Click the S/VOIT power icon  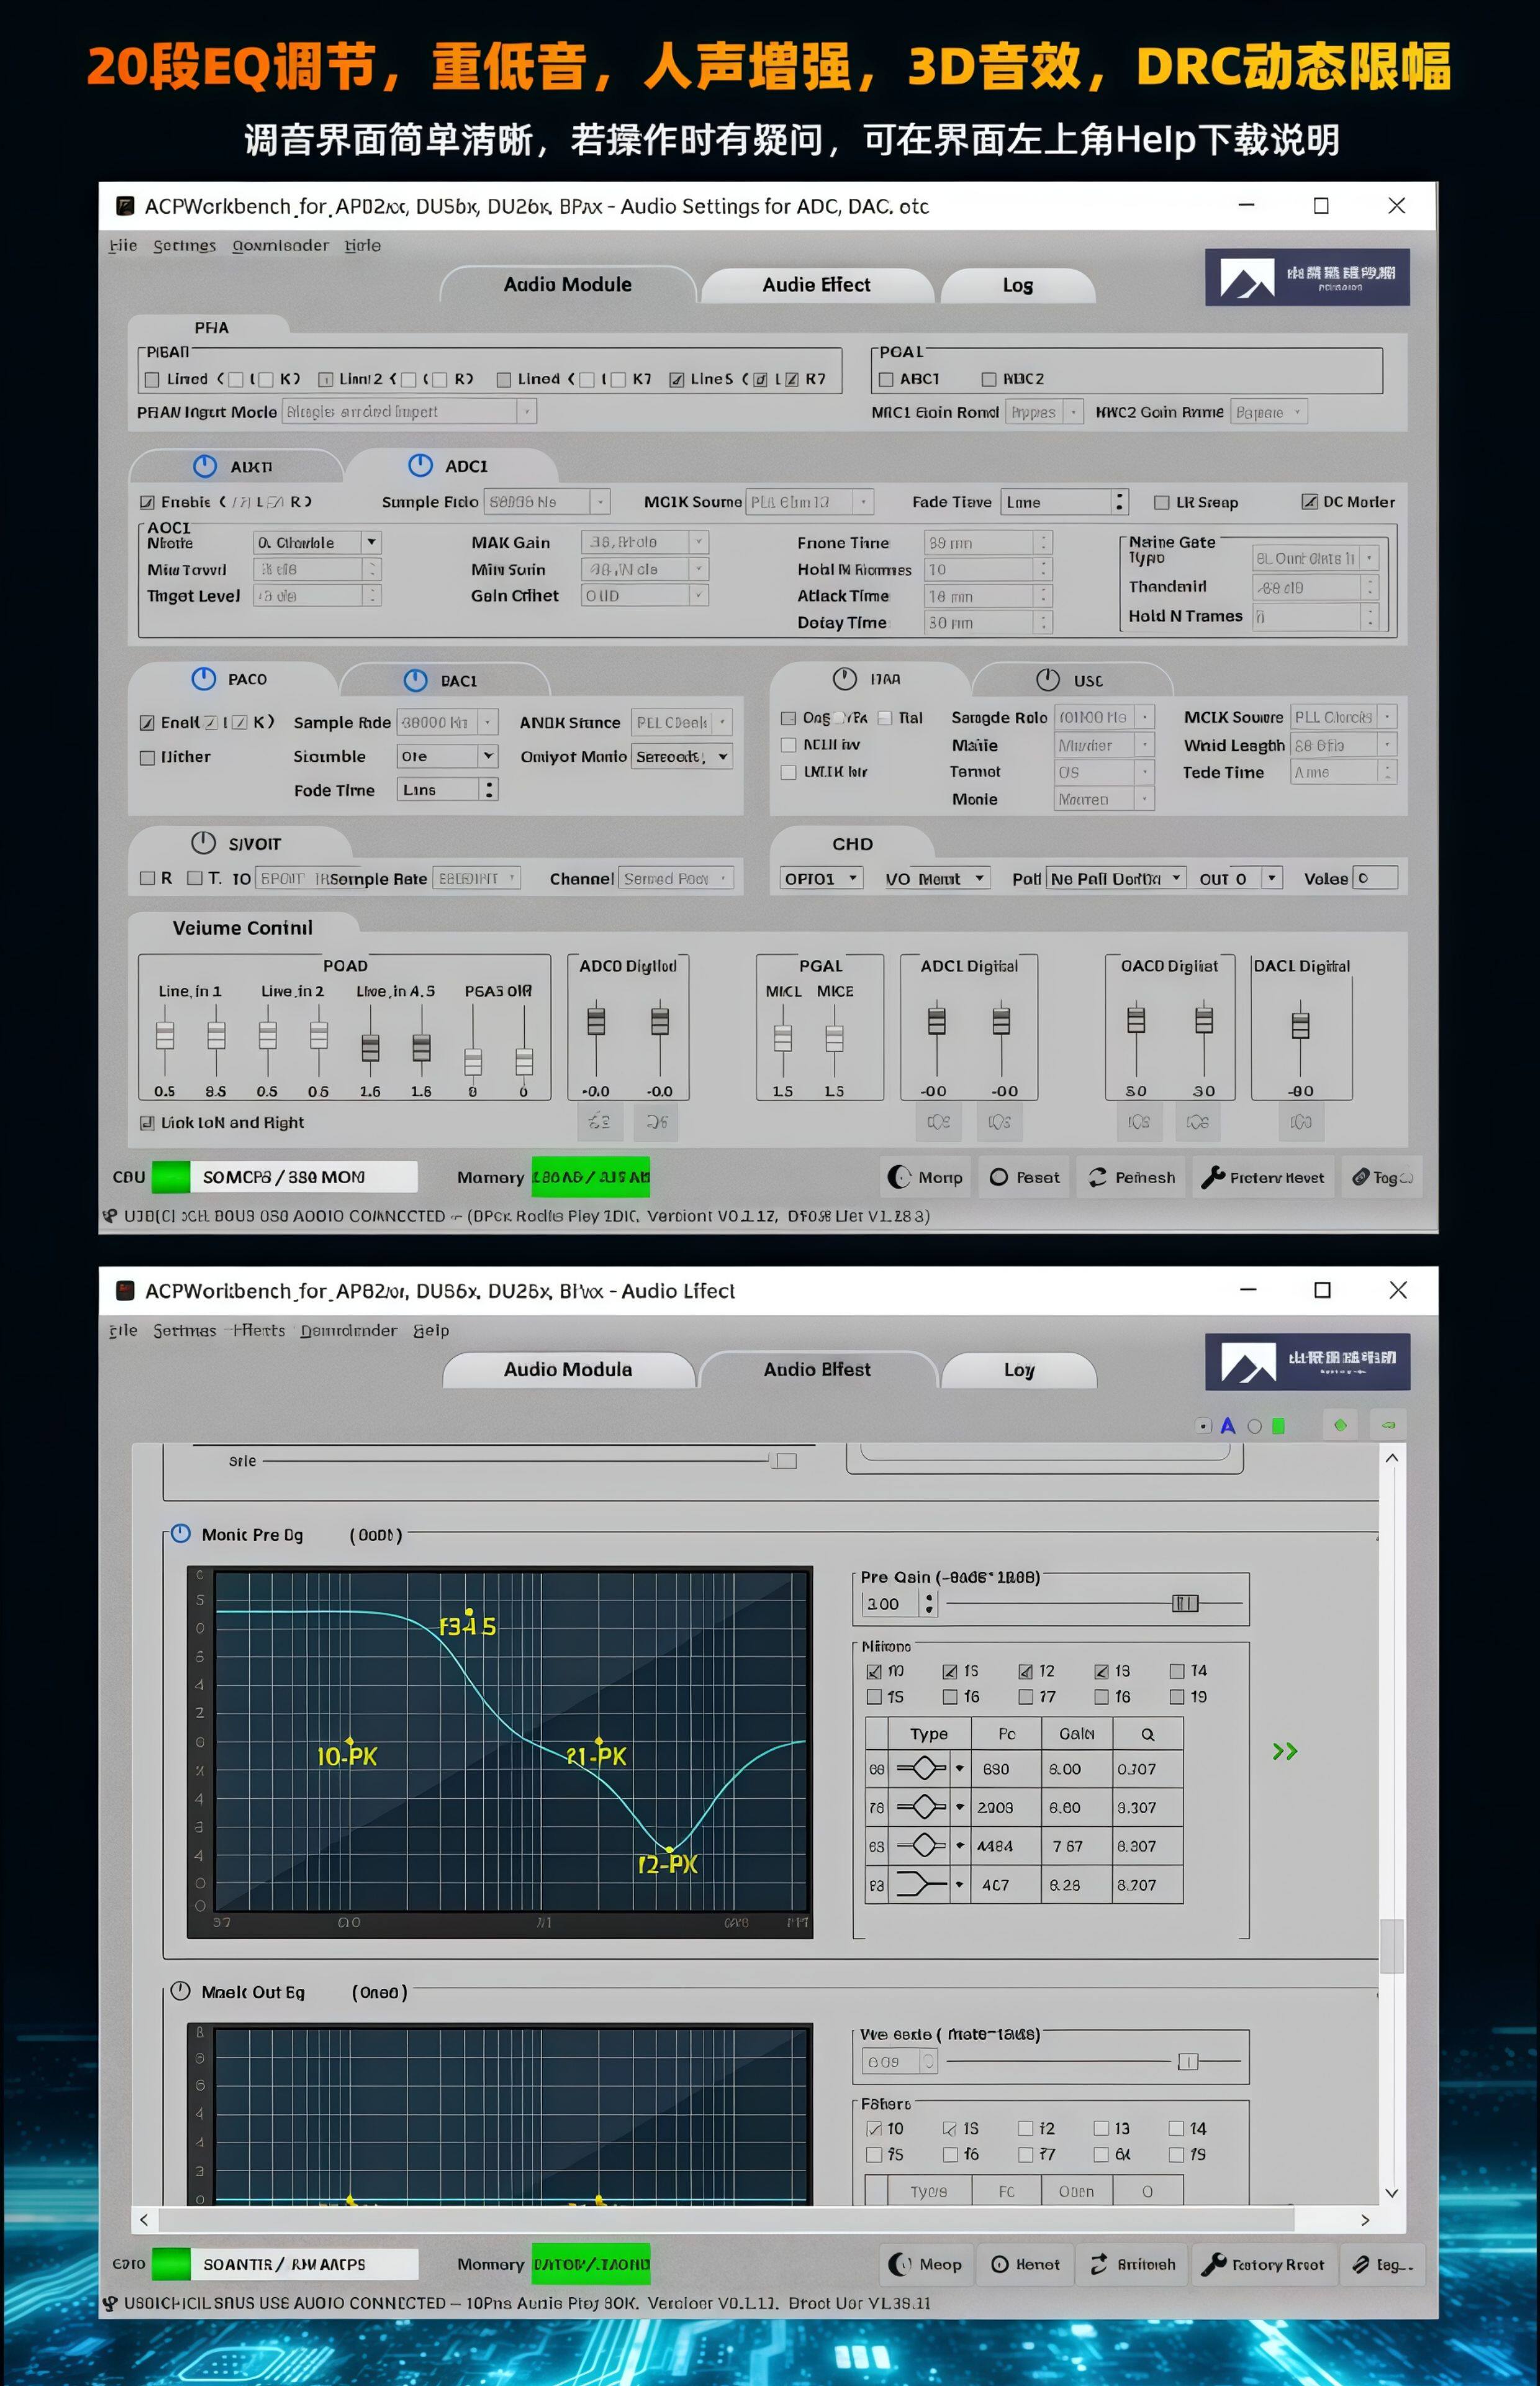point(203,843)
